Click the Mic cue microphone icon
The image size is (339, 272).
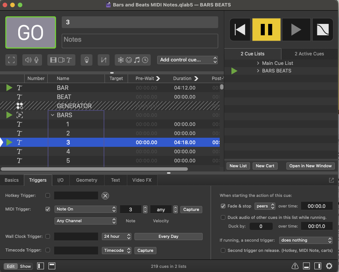click(37, 60)
